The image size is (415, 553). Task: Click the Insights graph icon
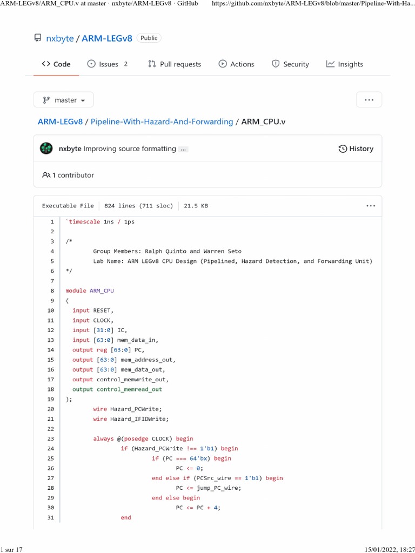point(330,64)
